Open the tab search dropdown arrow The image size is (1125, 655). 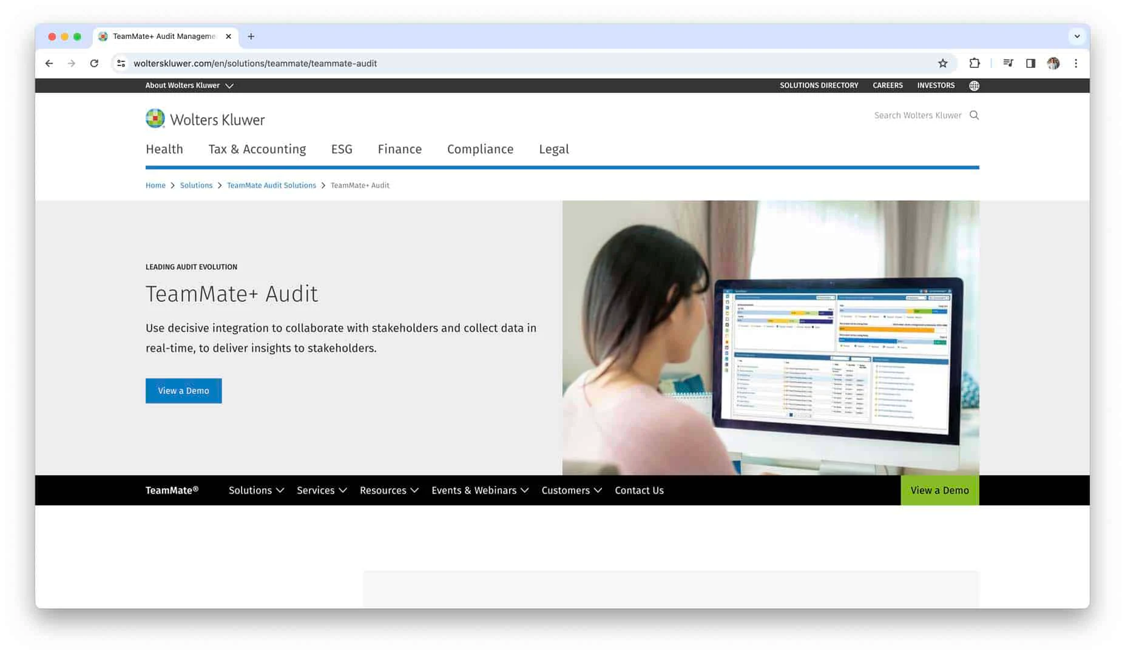(x=1077, y=36)
